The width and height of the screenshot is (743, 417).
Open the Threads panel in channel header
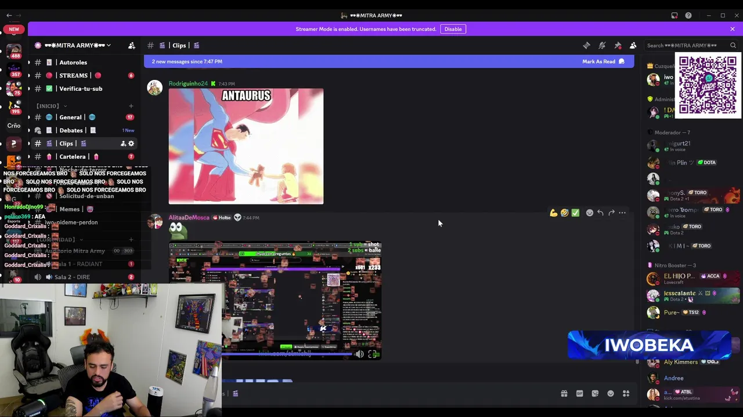pos(586,45)
